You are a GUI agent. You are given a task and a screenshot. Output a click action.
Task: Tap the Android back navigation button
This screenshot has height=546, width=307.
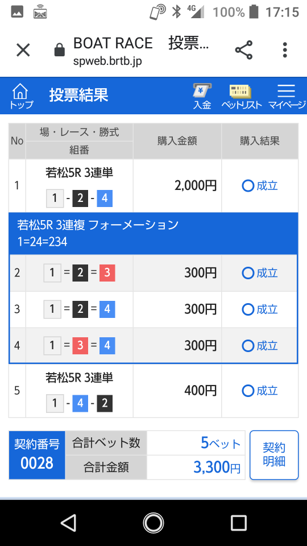69,523
